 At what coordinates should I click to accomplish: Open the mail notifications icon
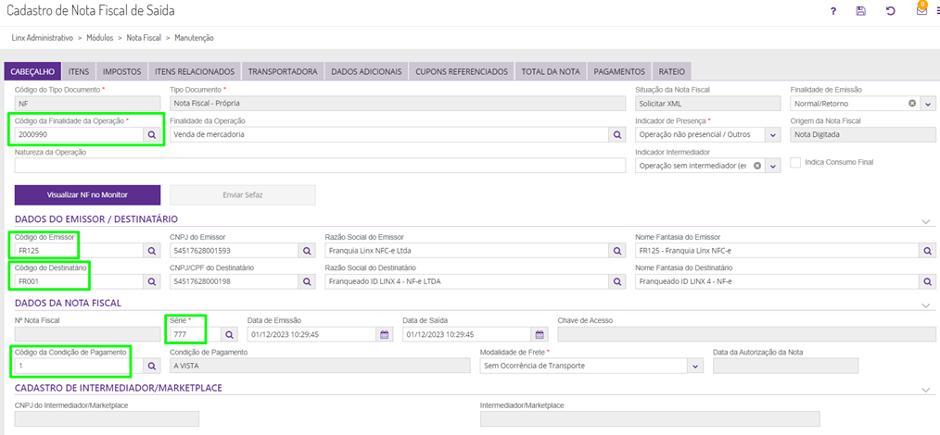(x=921, y=10)
